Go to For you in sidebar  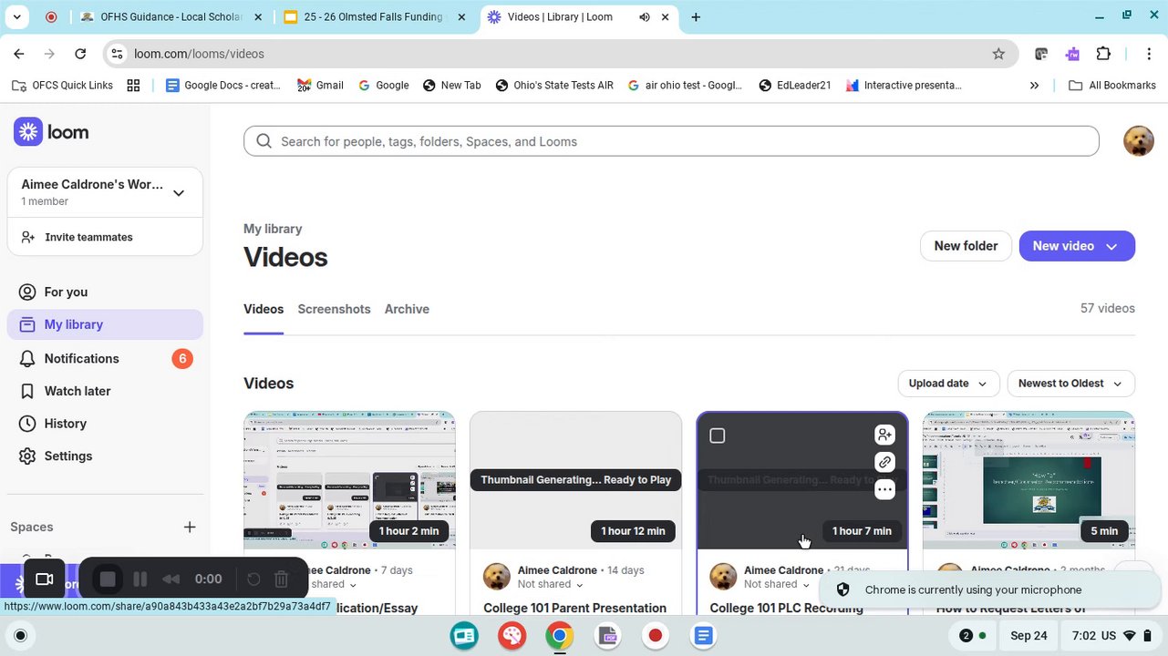(x=105, y=292)
